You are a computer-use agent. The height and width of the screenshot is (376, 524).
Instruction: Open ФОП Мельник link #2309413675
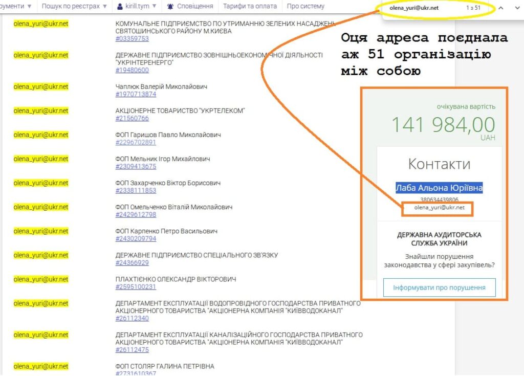click(x=136, y=166)
